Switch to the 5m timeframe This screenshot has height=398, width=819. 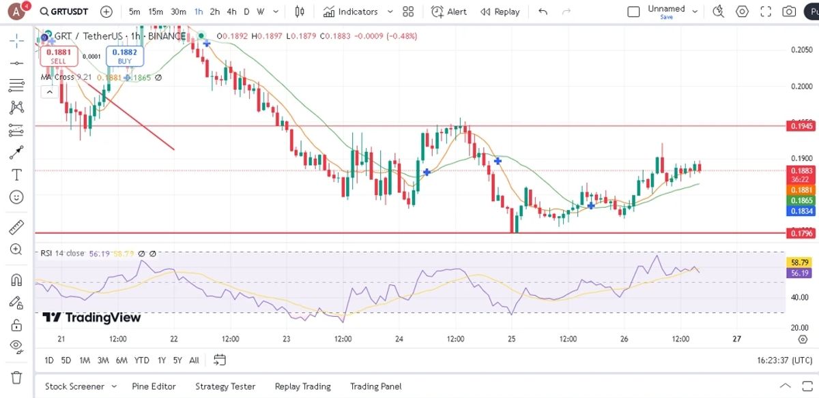click(x=134, y=12)
